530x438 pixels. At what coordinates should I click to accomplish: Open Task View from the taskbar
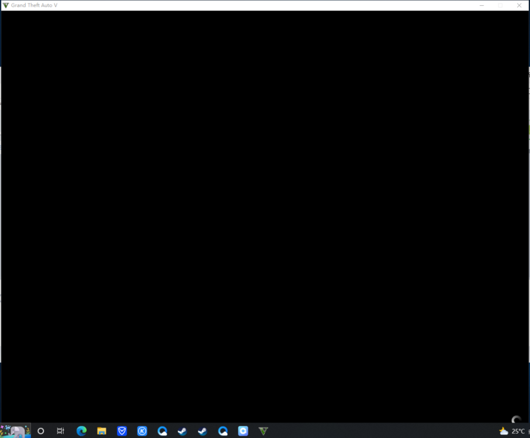pos(60,431)
